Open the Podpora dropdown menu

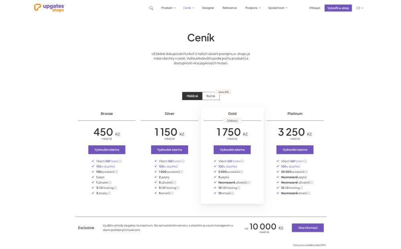click(253, 8)
